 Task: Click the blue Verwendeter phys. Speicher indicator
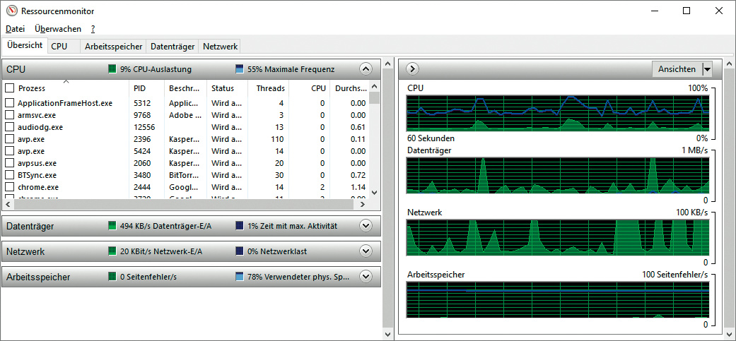pos(239,277)
